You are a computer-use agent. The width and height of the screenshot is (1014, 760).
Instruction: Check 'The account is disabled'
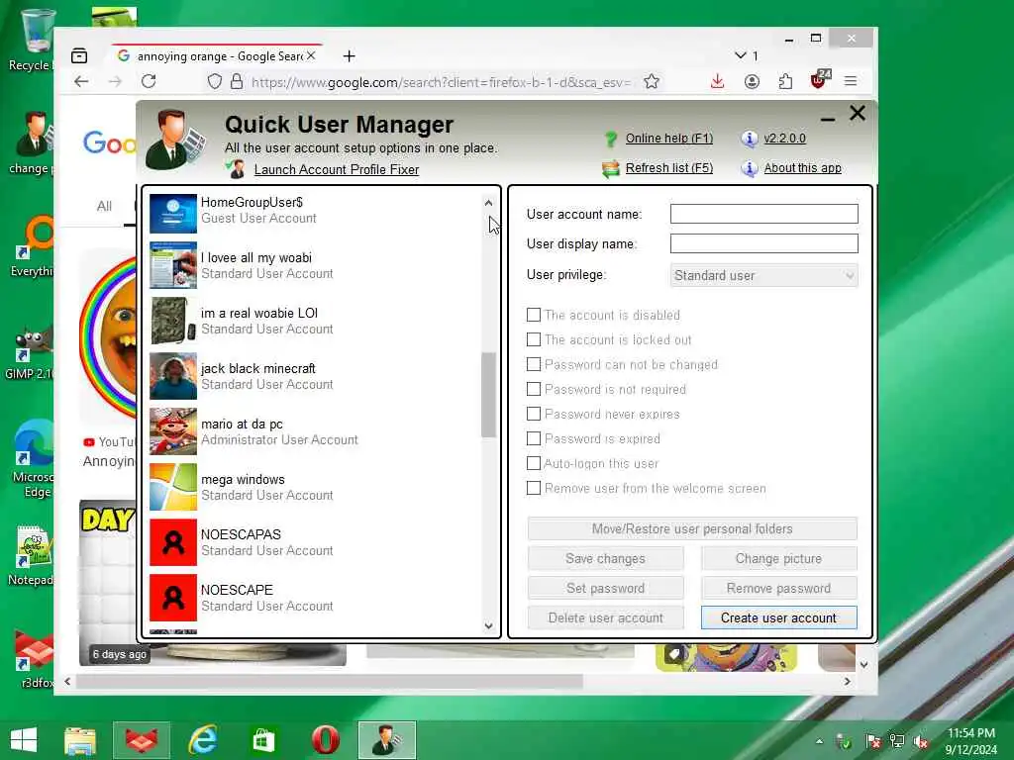(x=534, y=315)
